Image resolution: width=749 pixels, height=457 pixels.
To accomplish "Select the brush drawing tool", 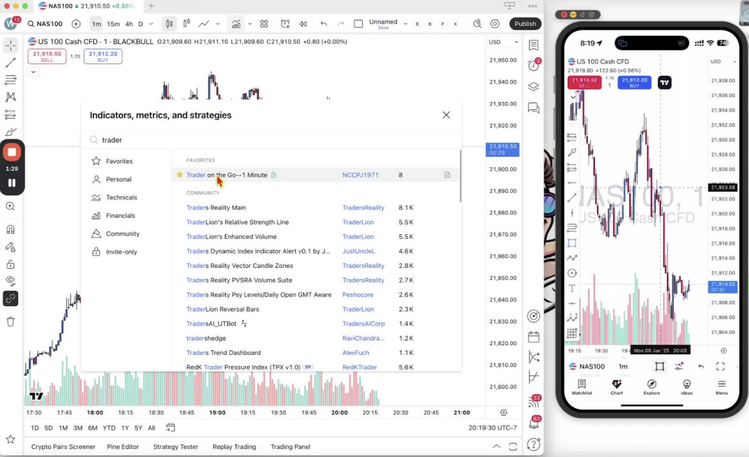I will pyautogui.click(x=11, y=132).
